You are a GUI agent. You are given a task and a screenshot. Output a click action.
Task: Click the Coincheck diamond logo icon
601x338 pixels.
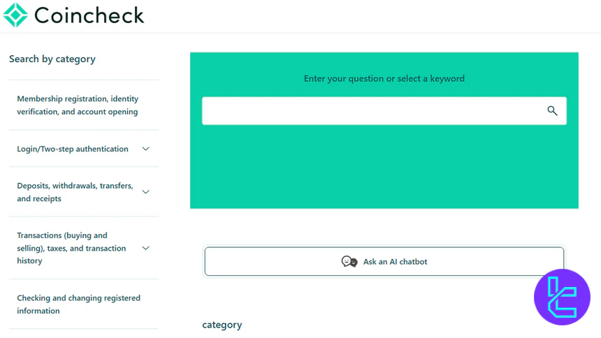(x=15, y=15)
